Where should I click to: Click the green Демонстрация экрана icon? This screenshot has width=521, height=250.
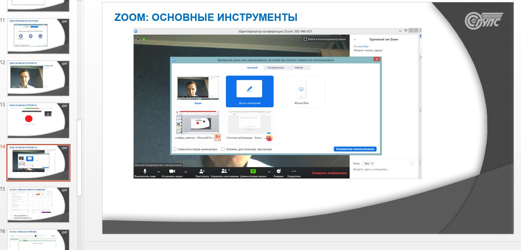(253, 171)
